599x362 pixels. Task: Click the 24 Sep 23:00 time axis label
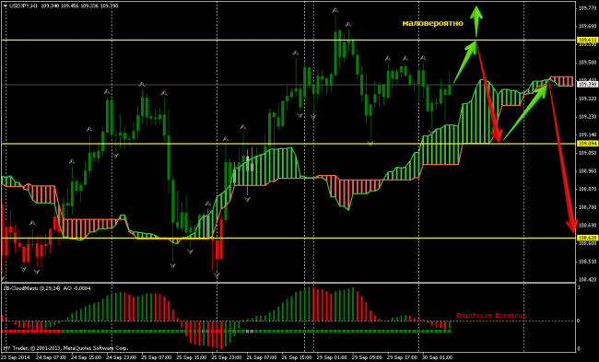point(122,357)
